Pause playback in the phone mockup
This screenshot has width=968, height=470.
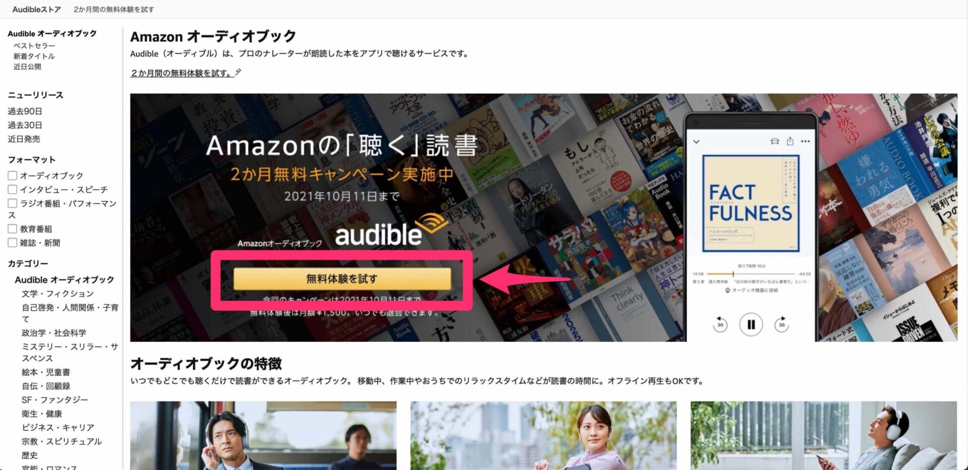click(x=751, y=324)
